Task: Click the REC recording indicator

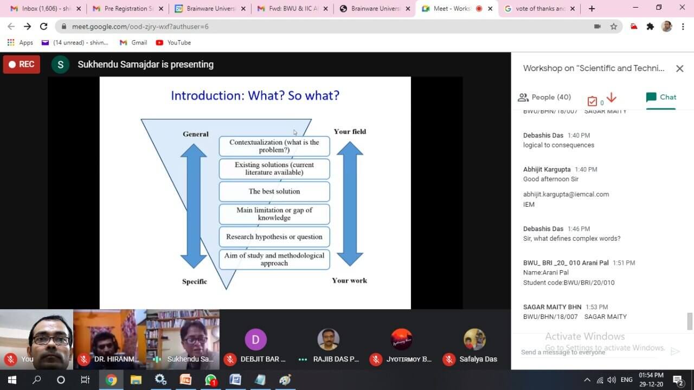Action: point(21,64)
